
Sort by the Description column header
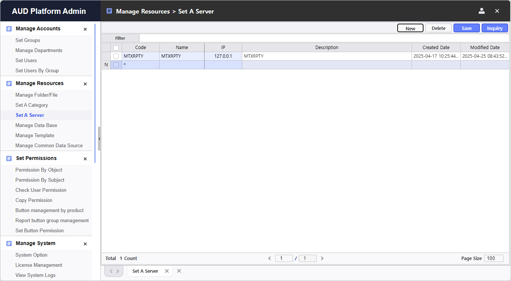click(x=327, y=48)
